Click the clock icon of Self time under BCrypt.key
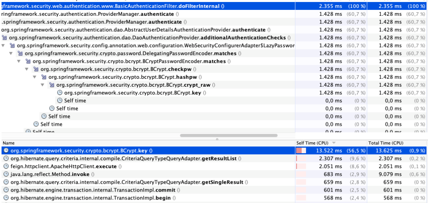Image resolution: width=428 pixels, height=203 pixels. (60, 101)
